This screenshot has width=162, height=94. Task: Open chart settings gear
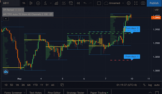129,3
